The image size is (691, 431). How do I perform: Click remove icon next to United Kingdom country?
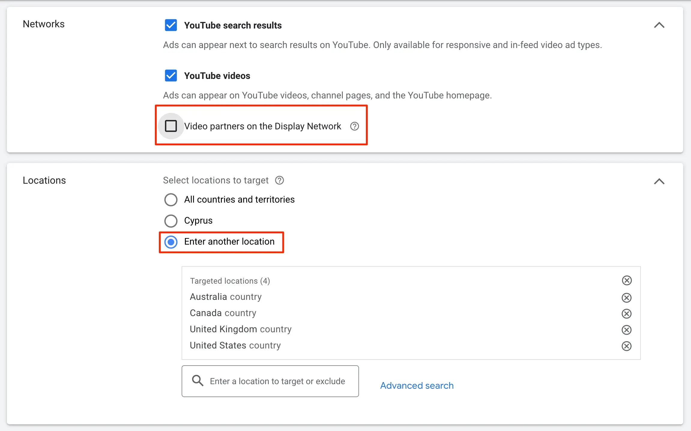tap(627, 329)
